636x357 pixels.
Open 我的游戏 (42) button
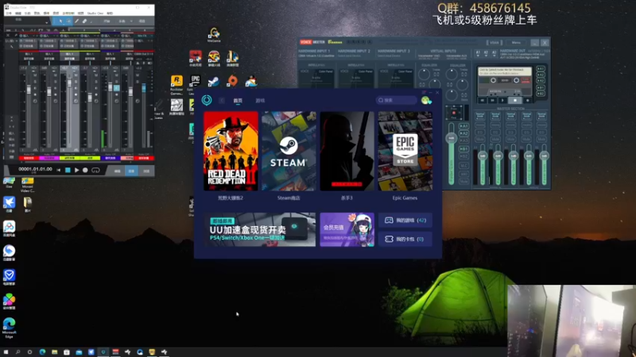click(405, 221)
